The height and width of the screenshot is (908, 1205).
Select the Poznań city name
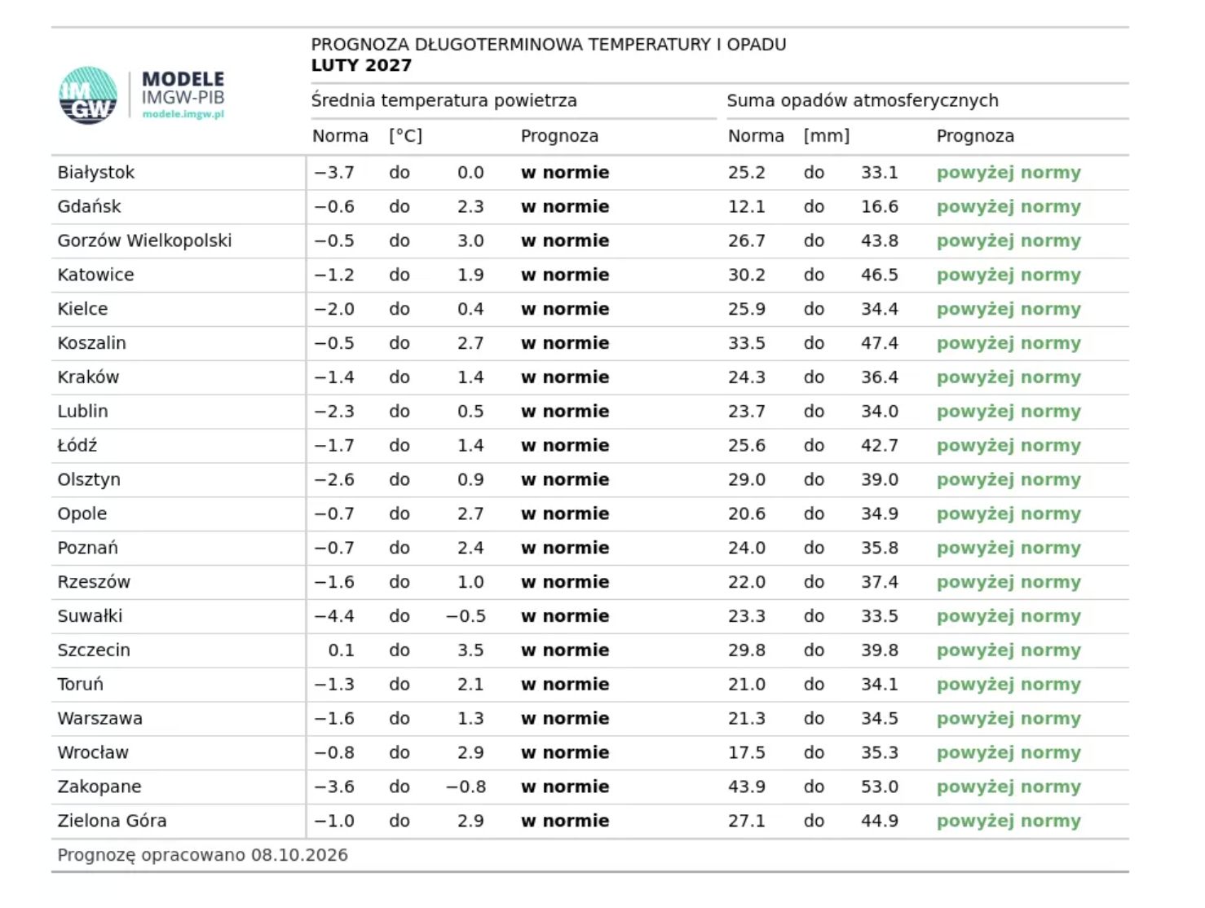click(87, 549)
